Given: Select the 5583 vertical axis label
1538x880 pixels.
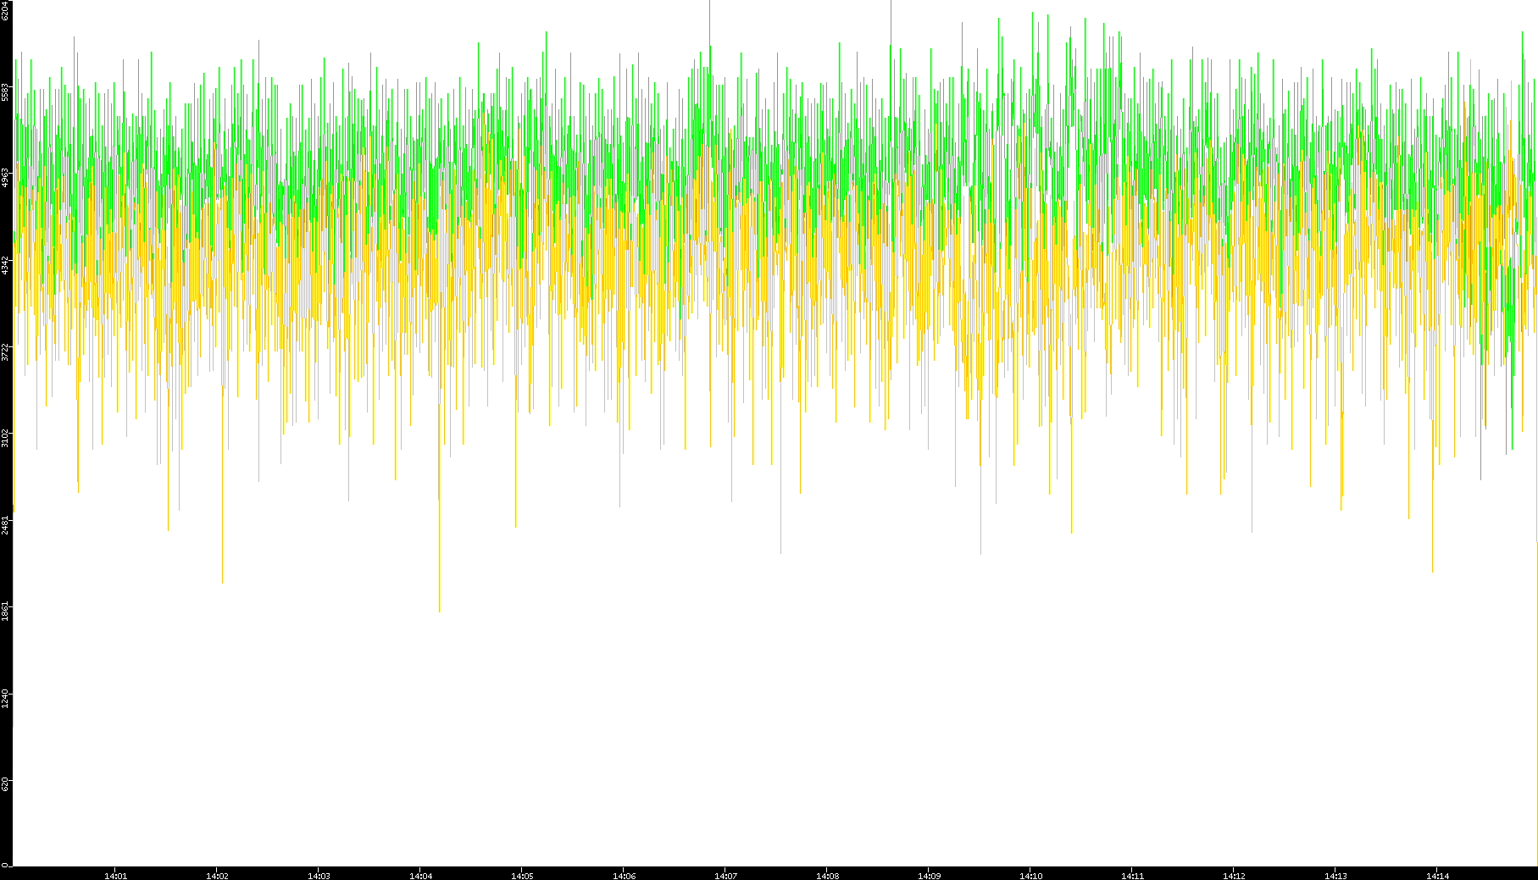Looking at the screenshot, I should point(5,91).
